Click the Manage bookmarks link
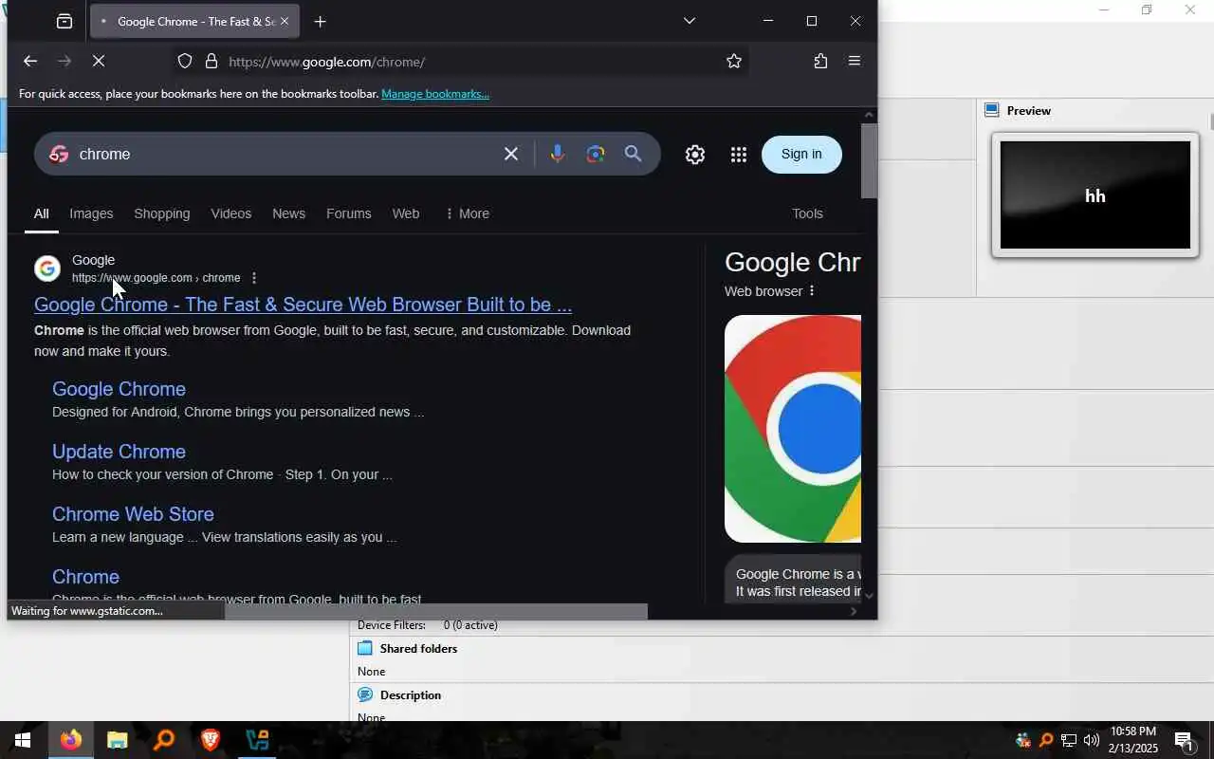The width and height of the screenshot is (1214, 759). [435, 94]
